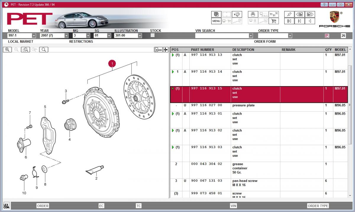The height and width of the screenshot is (212, 355).
Task: Click the Porsche crest logo
Action: pos(334,17)
